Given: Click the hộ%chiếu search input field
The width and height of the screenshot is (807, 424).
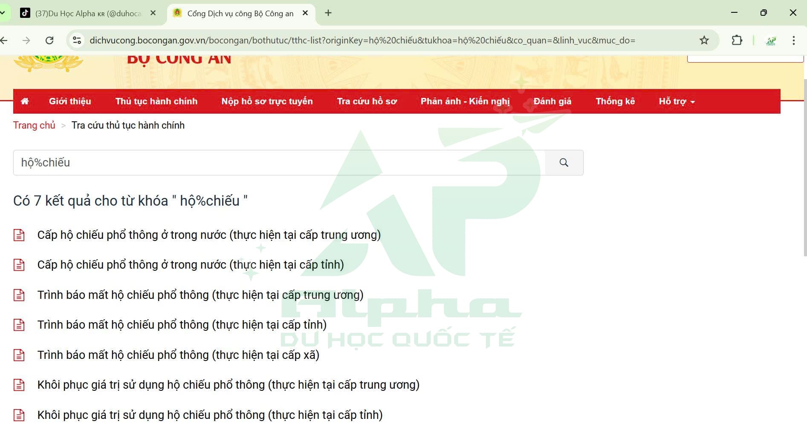Looking at the screenshot, I should pos(279,163).
